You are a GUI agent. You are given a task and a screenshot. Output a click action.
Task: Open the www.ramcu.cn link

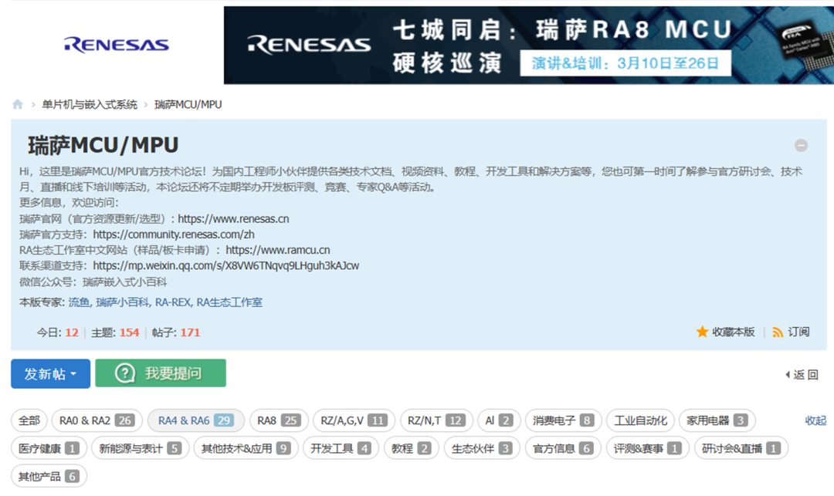coord(277,250)
